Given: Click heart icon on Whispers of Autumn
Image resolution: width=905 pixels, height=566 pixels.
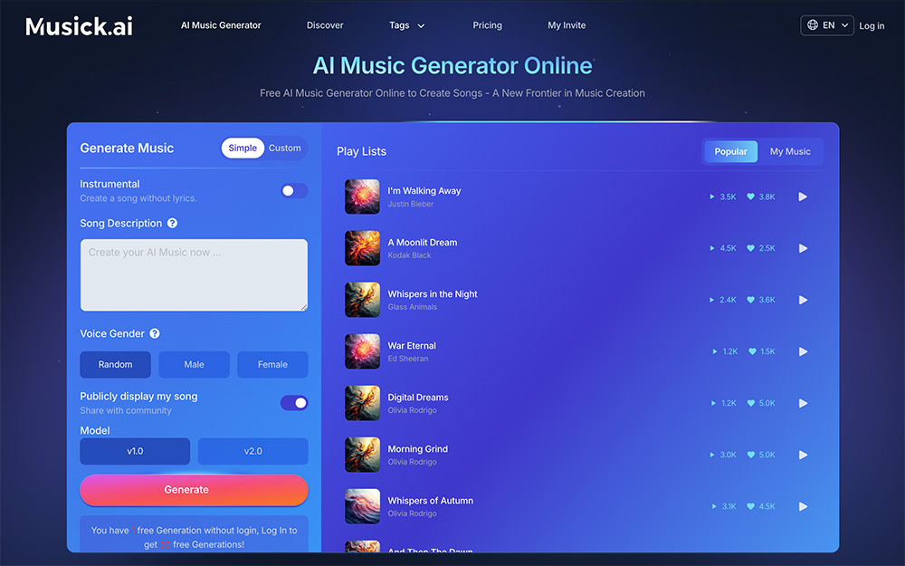Looking at the screenshot, I should coord(750,506).
